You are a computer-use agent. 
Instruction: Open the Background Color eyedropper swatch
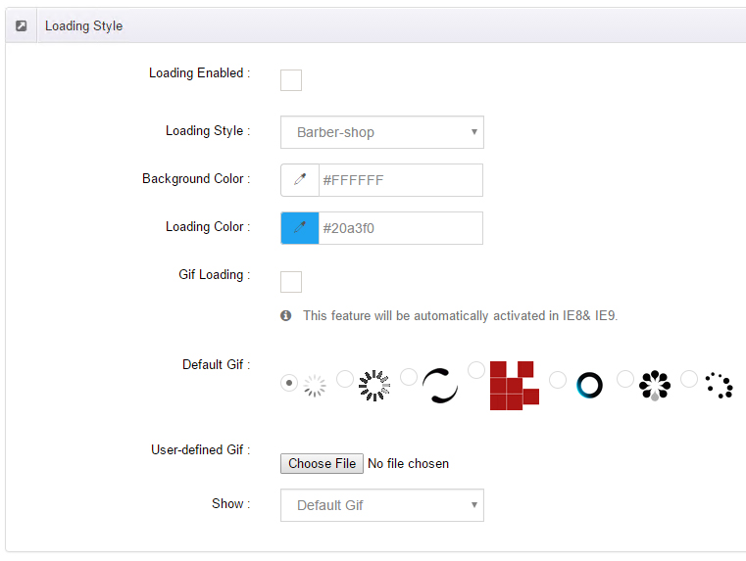point(300,180)
